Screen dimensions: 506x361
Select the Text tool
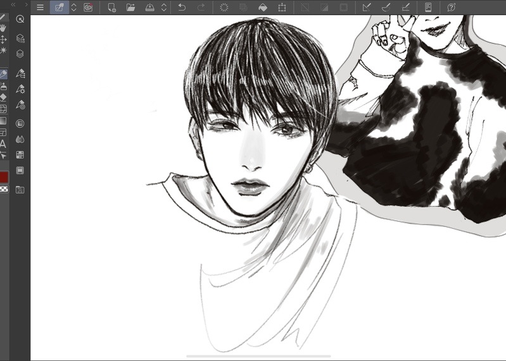tap(3, 144)
